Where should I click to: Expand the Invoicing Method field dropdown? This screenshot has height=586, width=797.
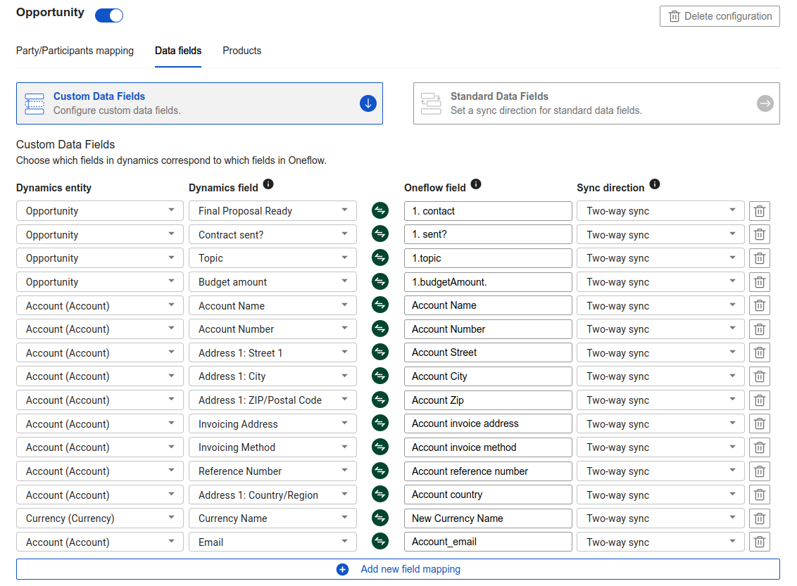point(272,447)
